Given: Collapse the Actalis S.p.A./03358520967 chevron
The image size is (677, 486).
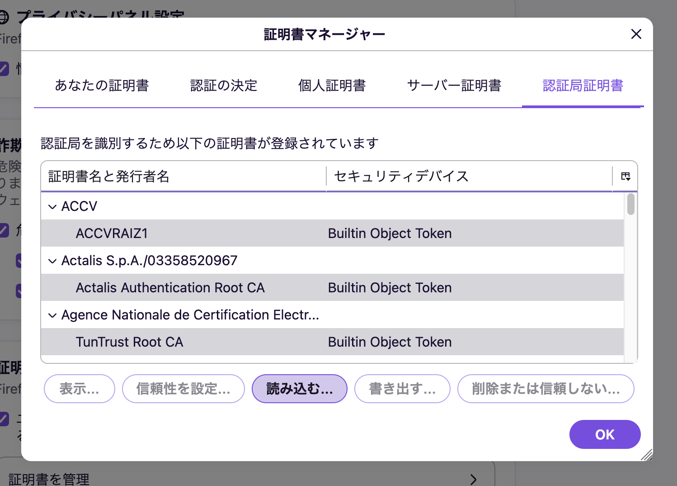Looking at the screenshot, I should pos(52,261).
